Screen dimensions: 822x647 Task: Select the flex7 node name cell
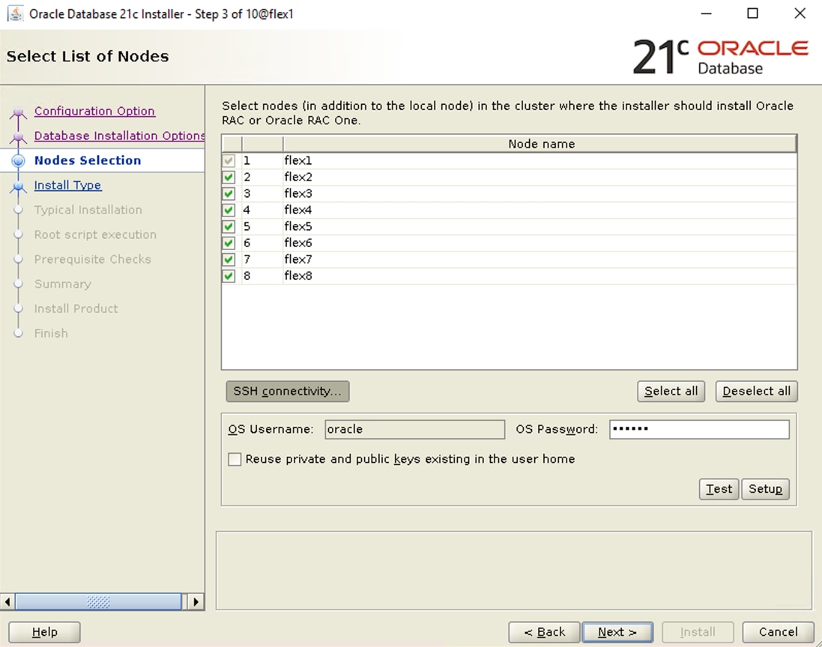click(x=540, y=259)
